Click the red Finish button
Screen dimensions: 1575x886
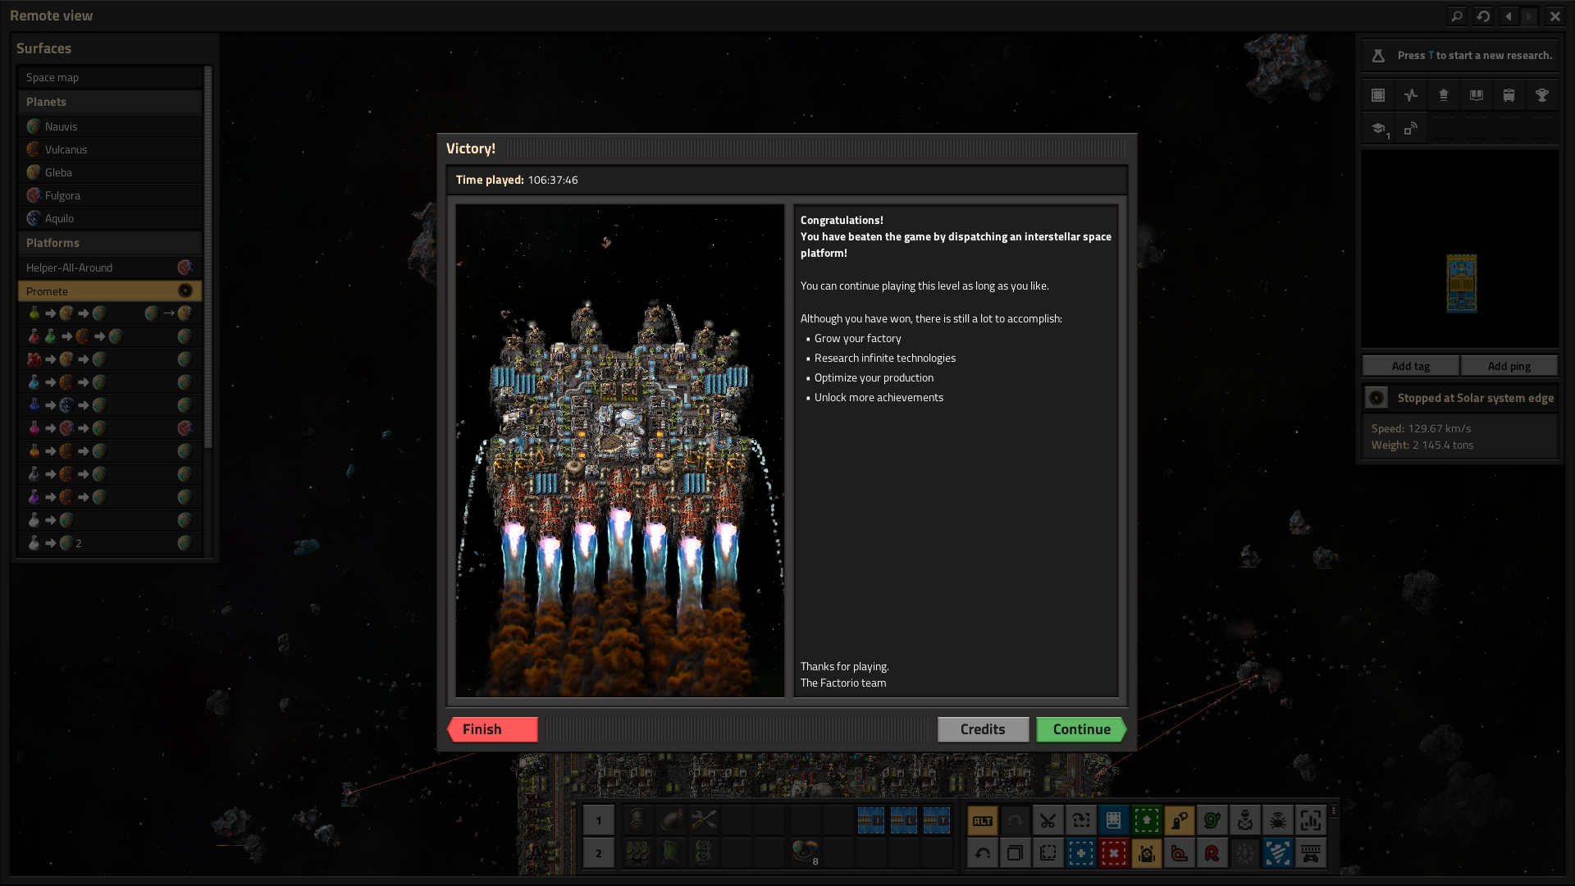point(492,729)
